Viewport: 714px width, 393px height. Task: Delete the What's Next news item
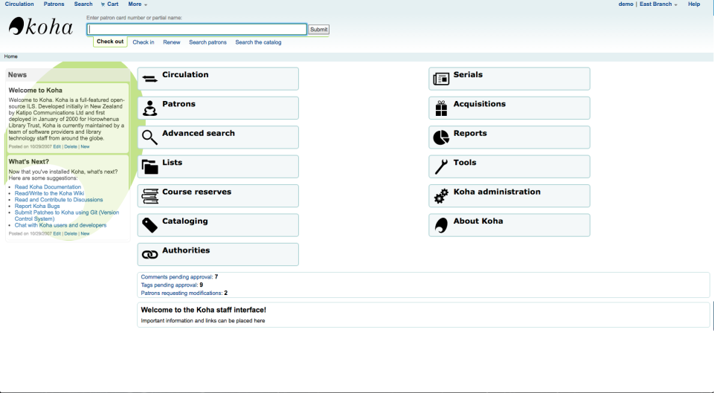71,234
